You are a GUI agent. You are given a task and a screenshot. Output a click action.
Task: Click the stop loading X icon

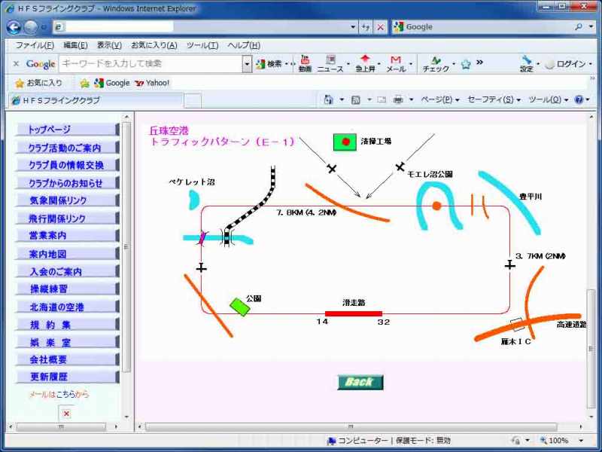click(381, 26)
